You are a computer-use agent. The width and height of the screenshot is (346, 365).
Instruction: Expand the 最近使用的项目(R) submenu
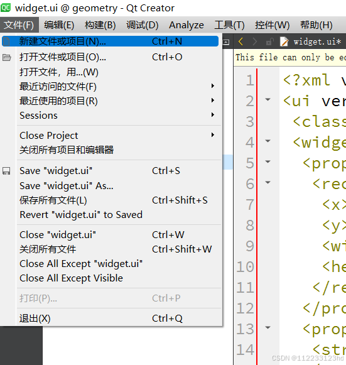tap(110, 101)
